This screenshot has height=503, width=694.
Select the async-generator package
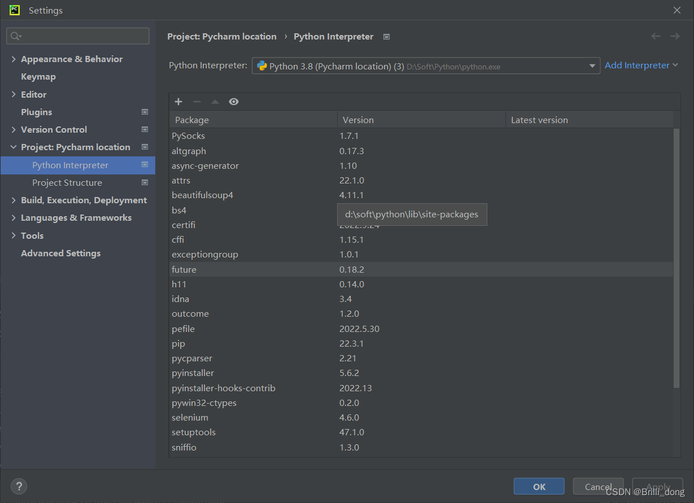point(421,165)
